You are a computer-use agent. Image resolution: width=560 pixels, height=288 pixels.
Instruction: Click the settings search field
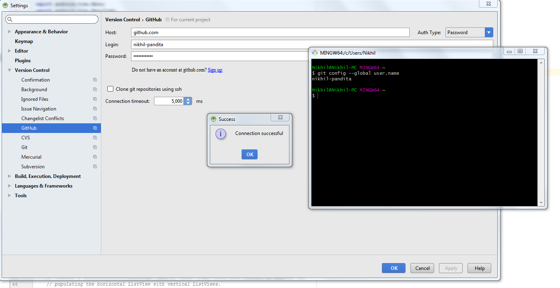pos(52,19)
